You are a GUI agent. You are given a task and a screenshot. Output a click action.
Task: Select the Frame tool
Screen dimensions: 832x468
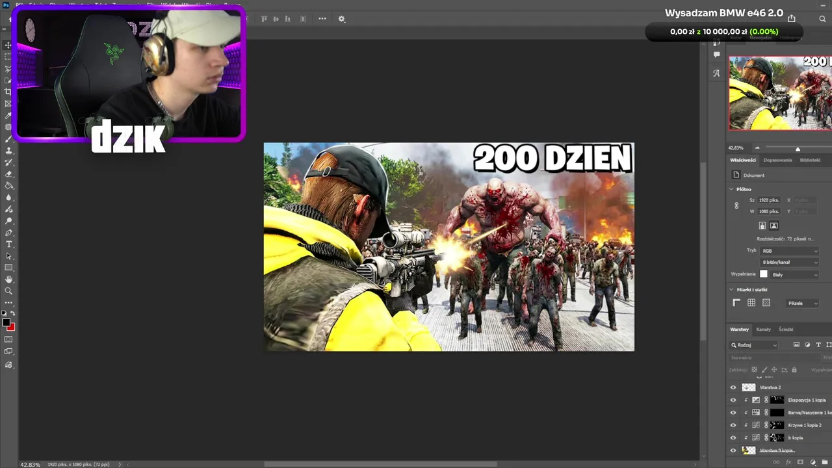8,103
